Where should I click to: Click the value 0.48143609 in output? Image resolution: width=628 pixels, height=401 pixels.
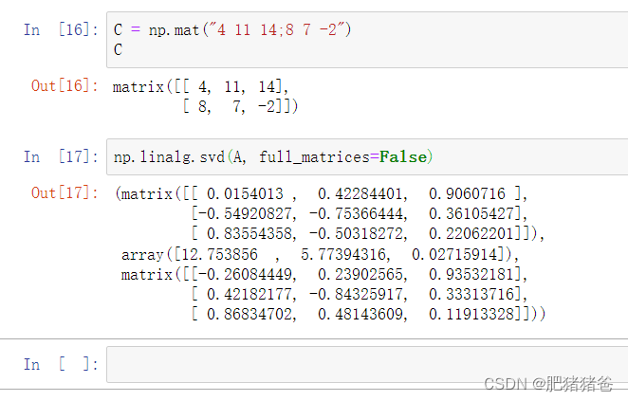[360, 314]
